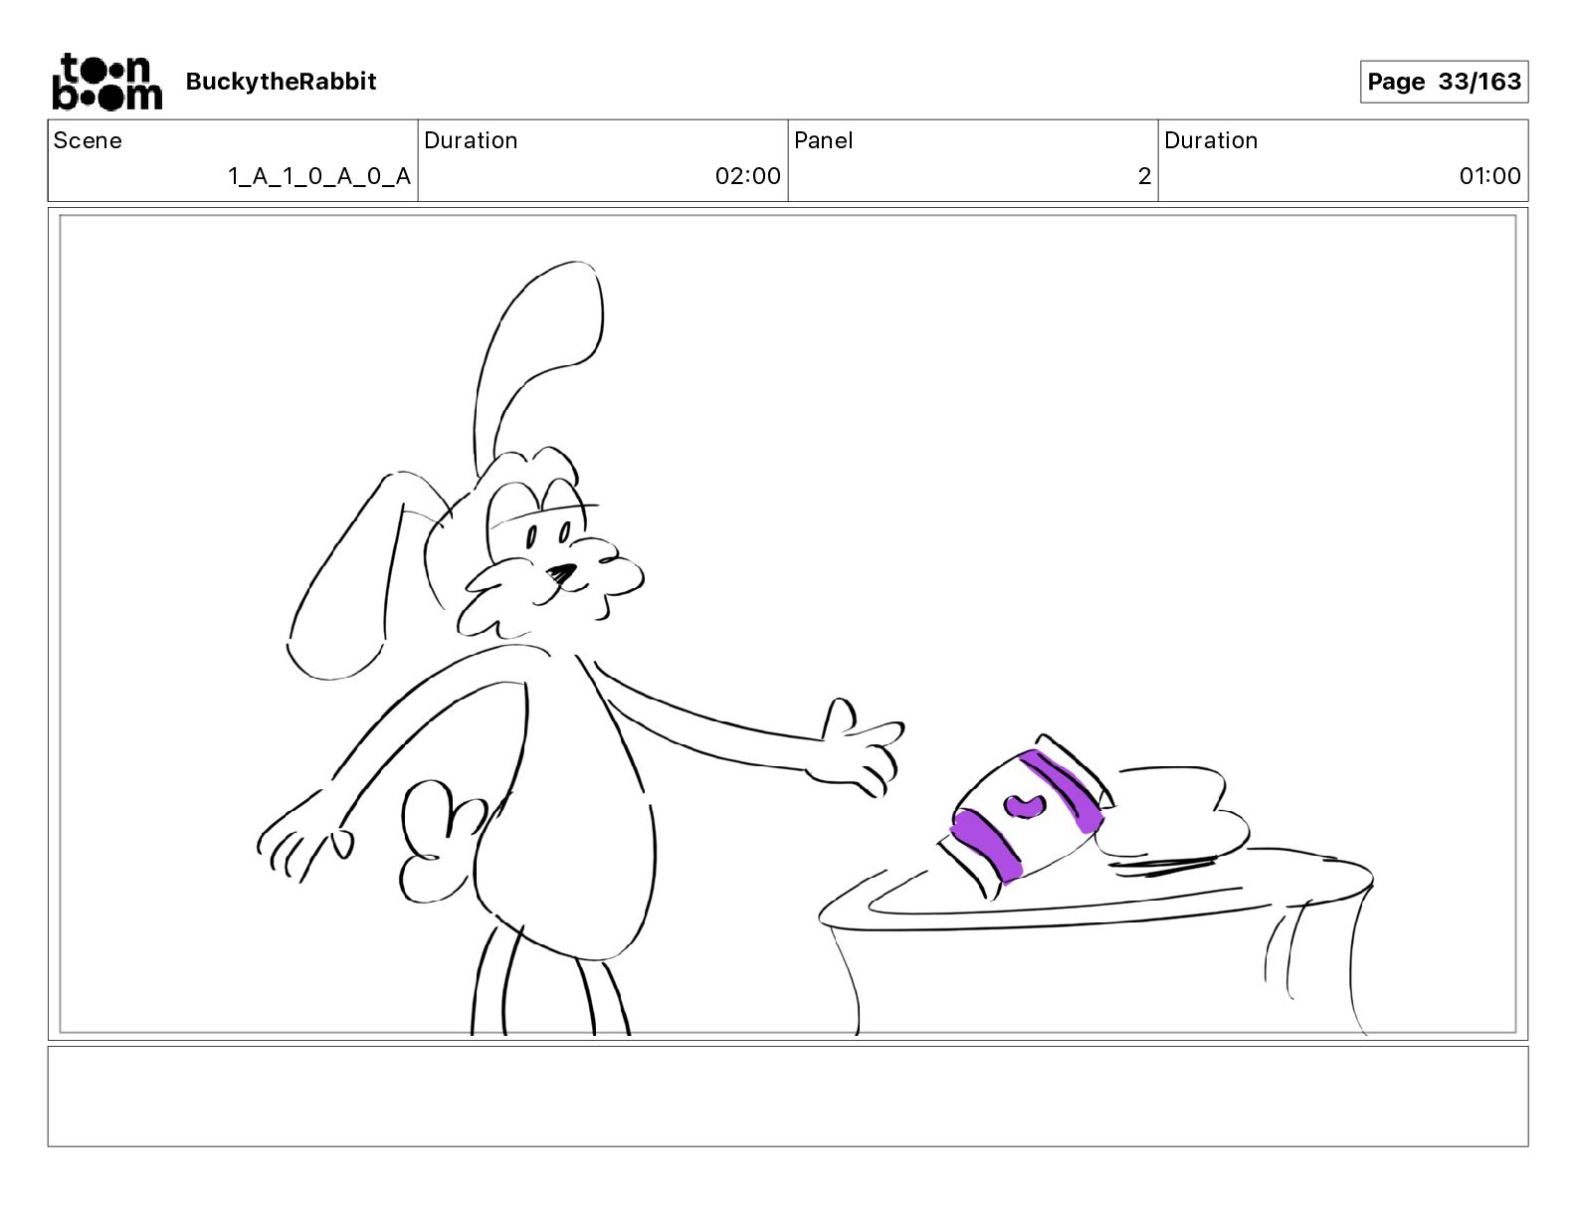The width and height of the screenshot is (1576, 1218).
Task: Select the BuckytheRabbit project title
Action: tap(281, 82)
